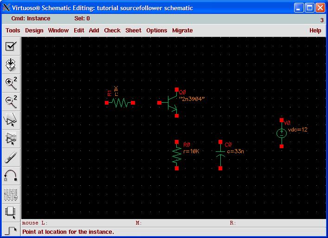This screenshot has height=238, width=328.
Task: Click the mouse L: status label
Action: 35,223
